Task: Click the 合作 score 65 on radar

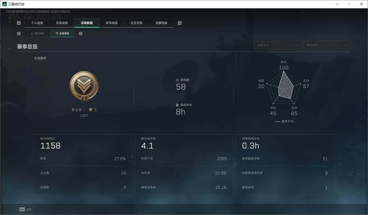Action: point(294,113)
